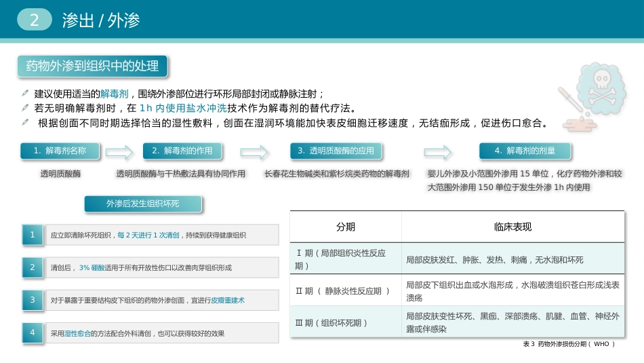644x363 pixels.
Task: Click the number 1 square in the list
Action: [33, 235]
